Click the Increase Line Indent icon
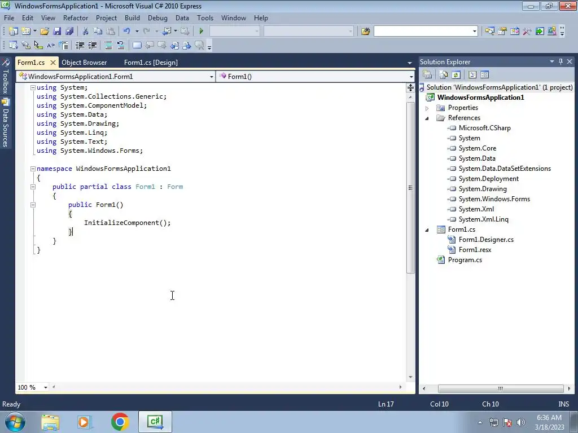The image size is (578, 433). coord(92,45)
